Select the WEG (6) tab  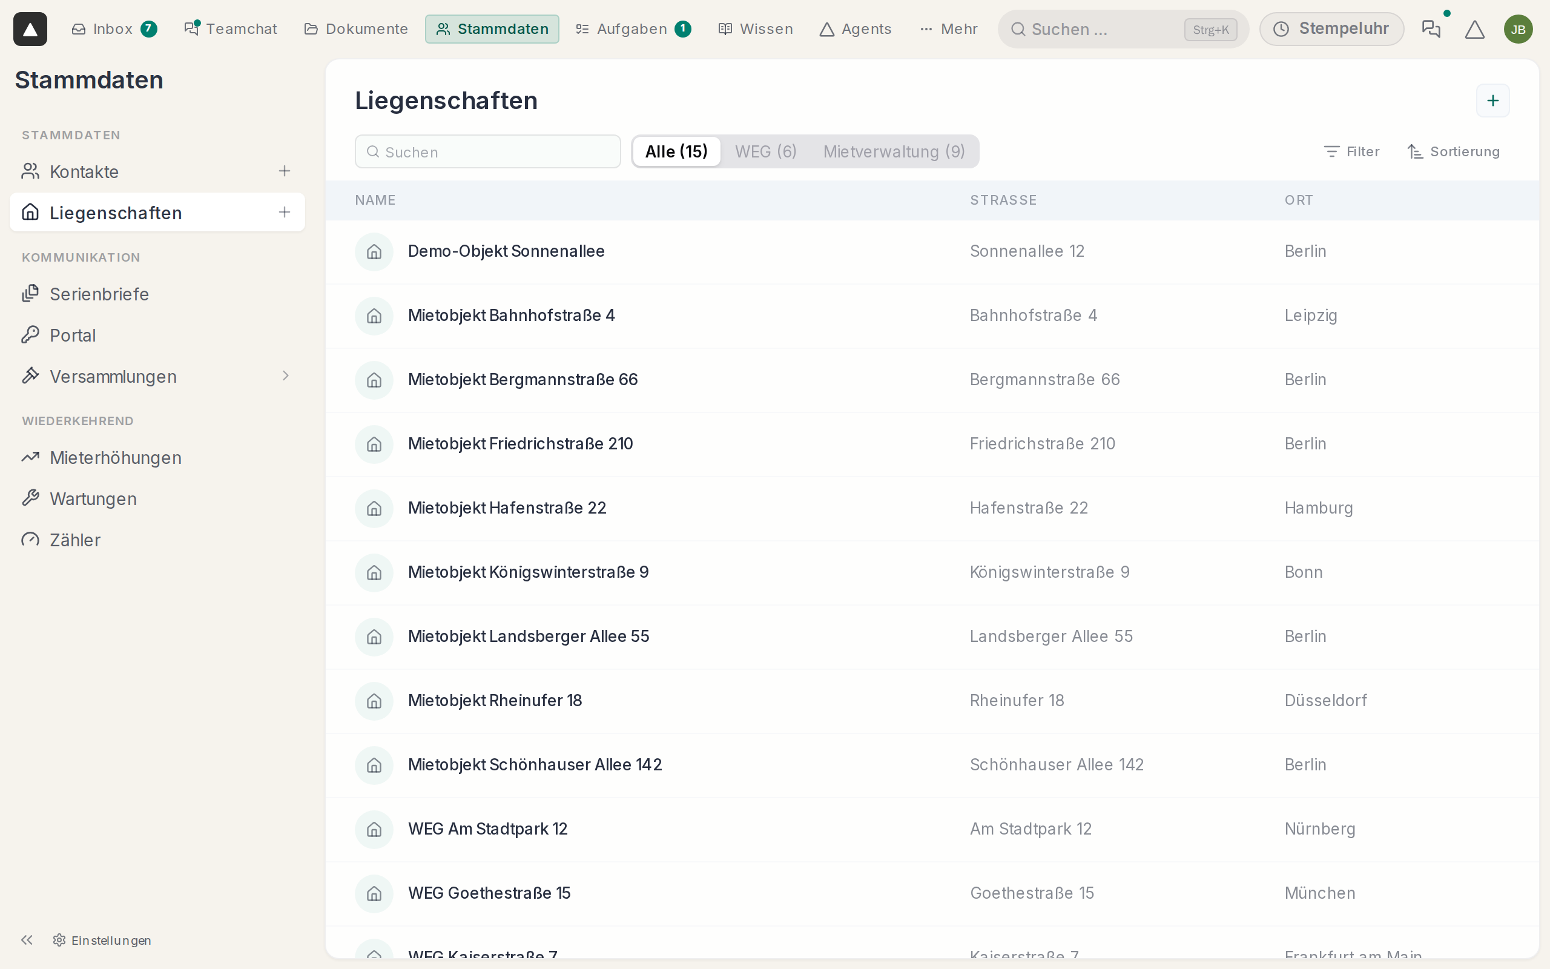[765, 152]
